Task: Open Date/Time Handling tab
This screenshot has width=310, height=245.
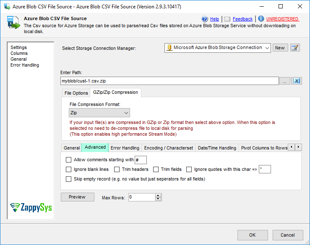Action: tap(217, 148)
